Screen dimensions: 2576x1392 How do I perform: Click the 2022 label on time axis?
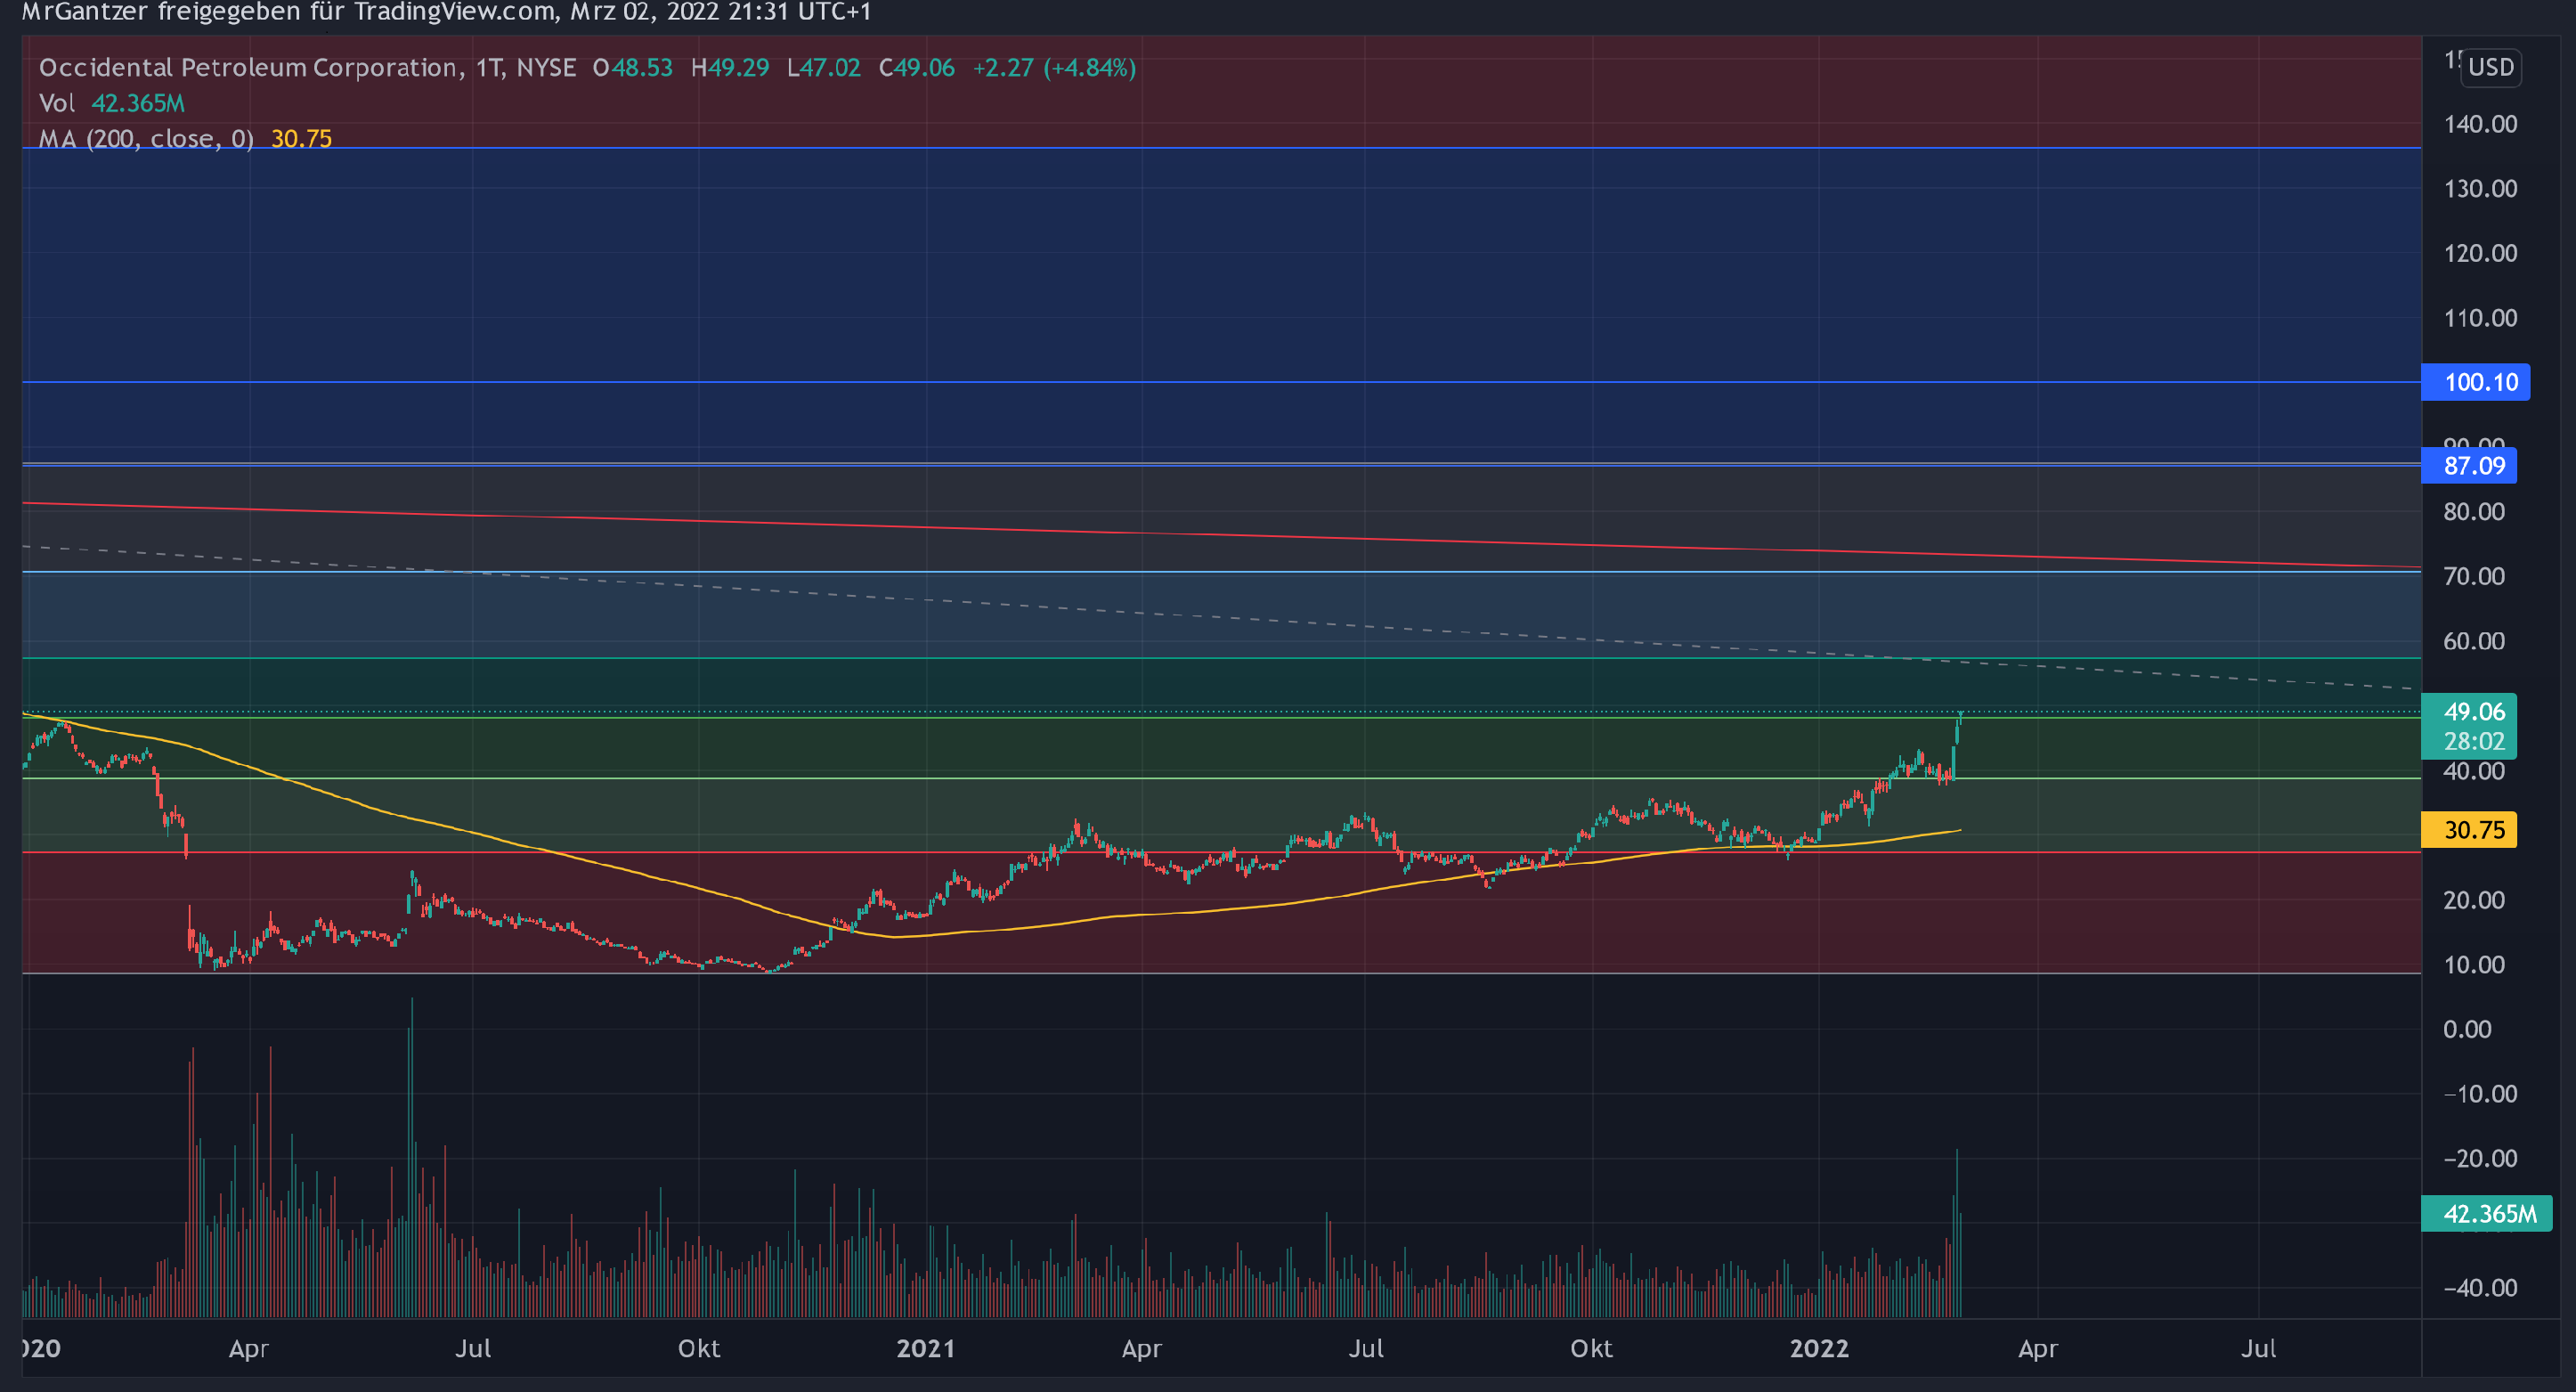(1819, 1348)
